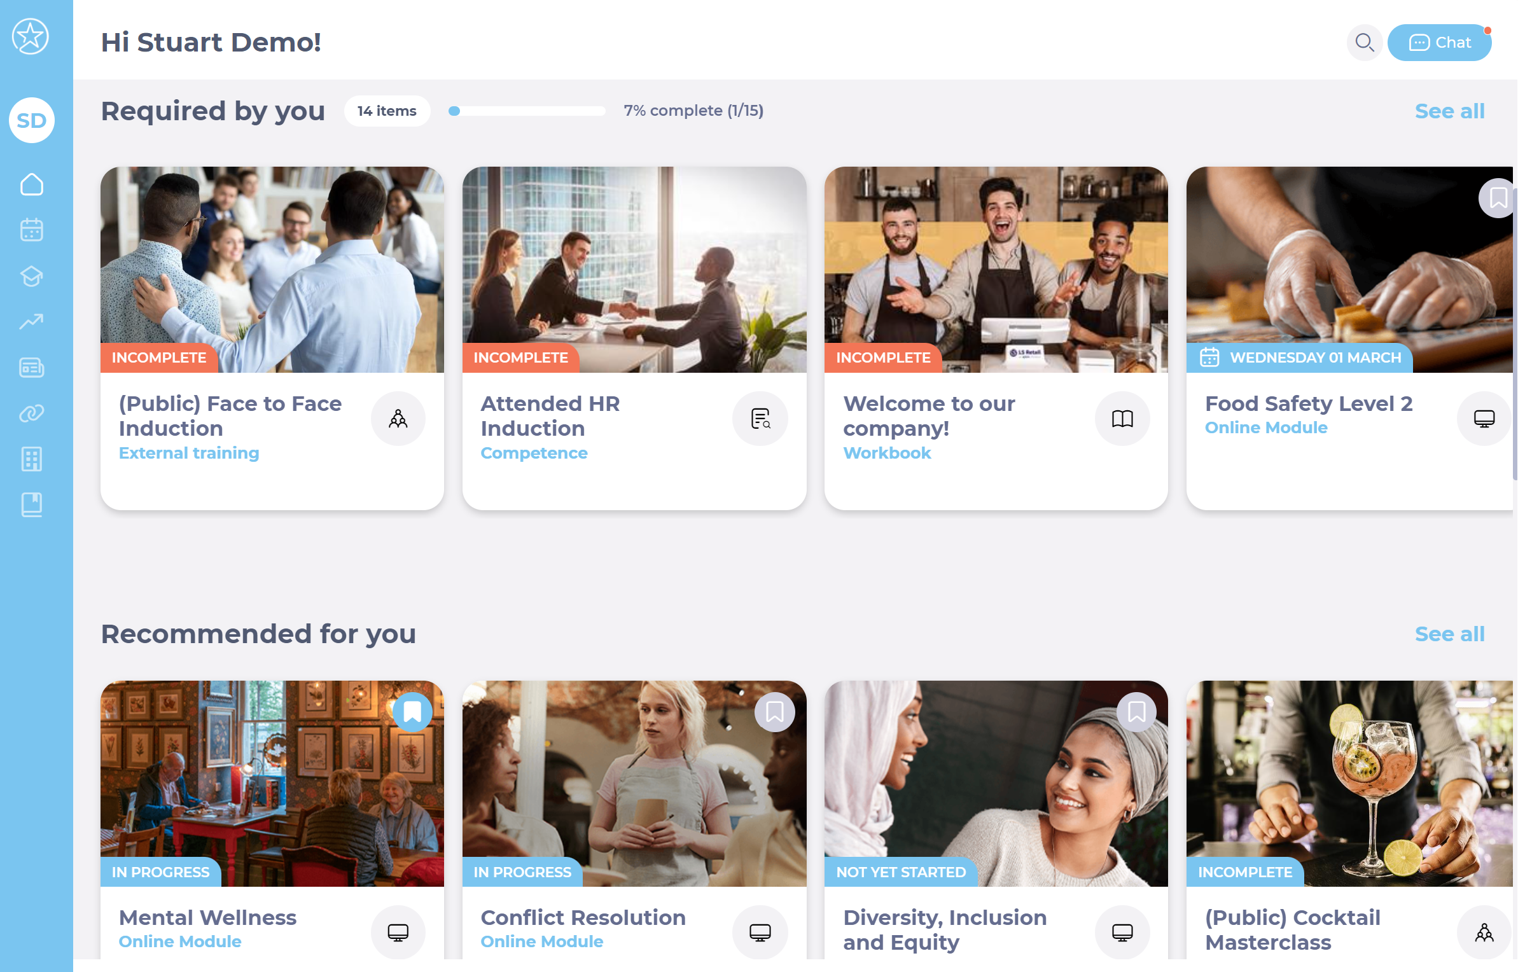Bookmark the Conflict Resolution card
The width and height of the screenshot is (1518, 972).
[774, 712]
